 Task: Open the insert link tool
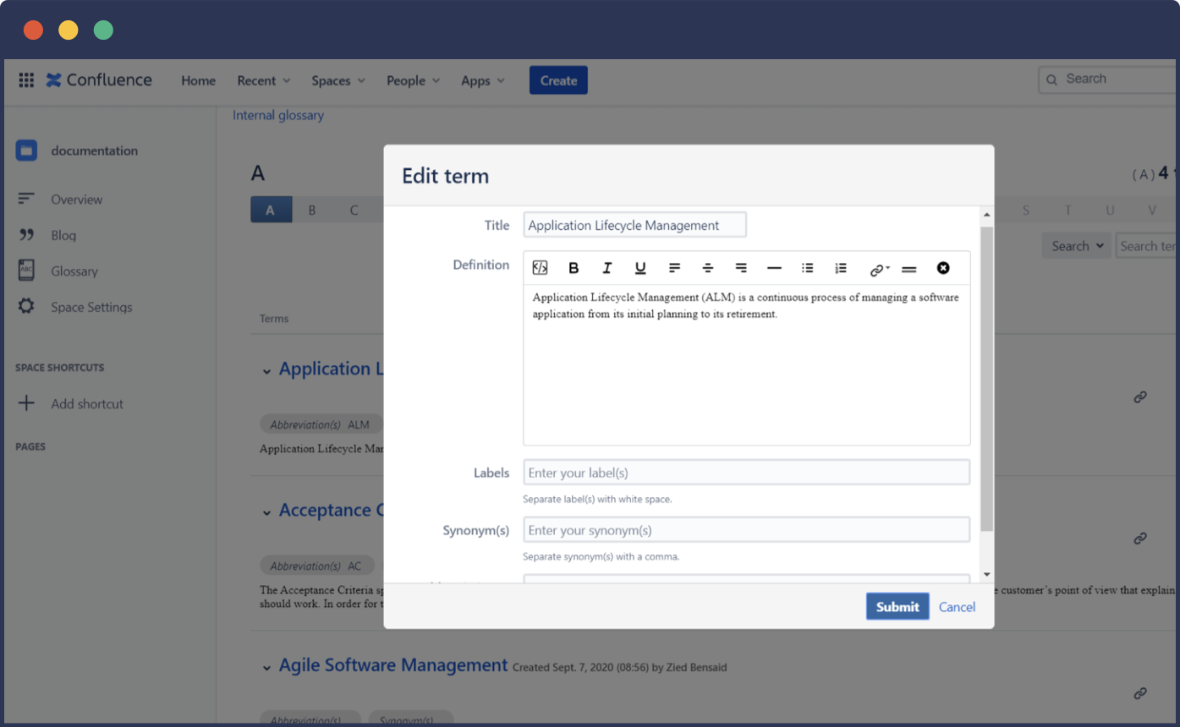pyautogui.click(x=879, y=270)
